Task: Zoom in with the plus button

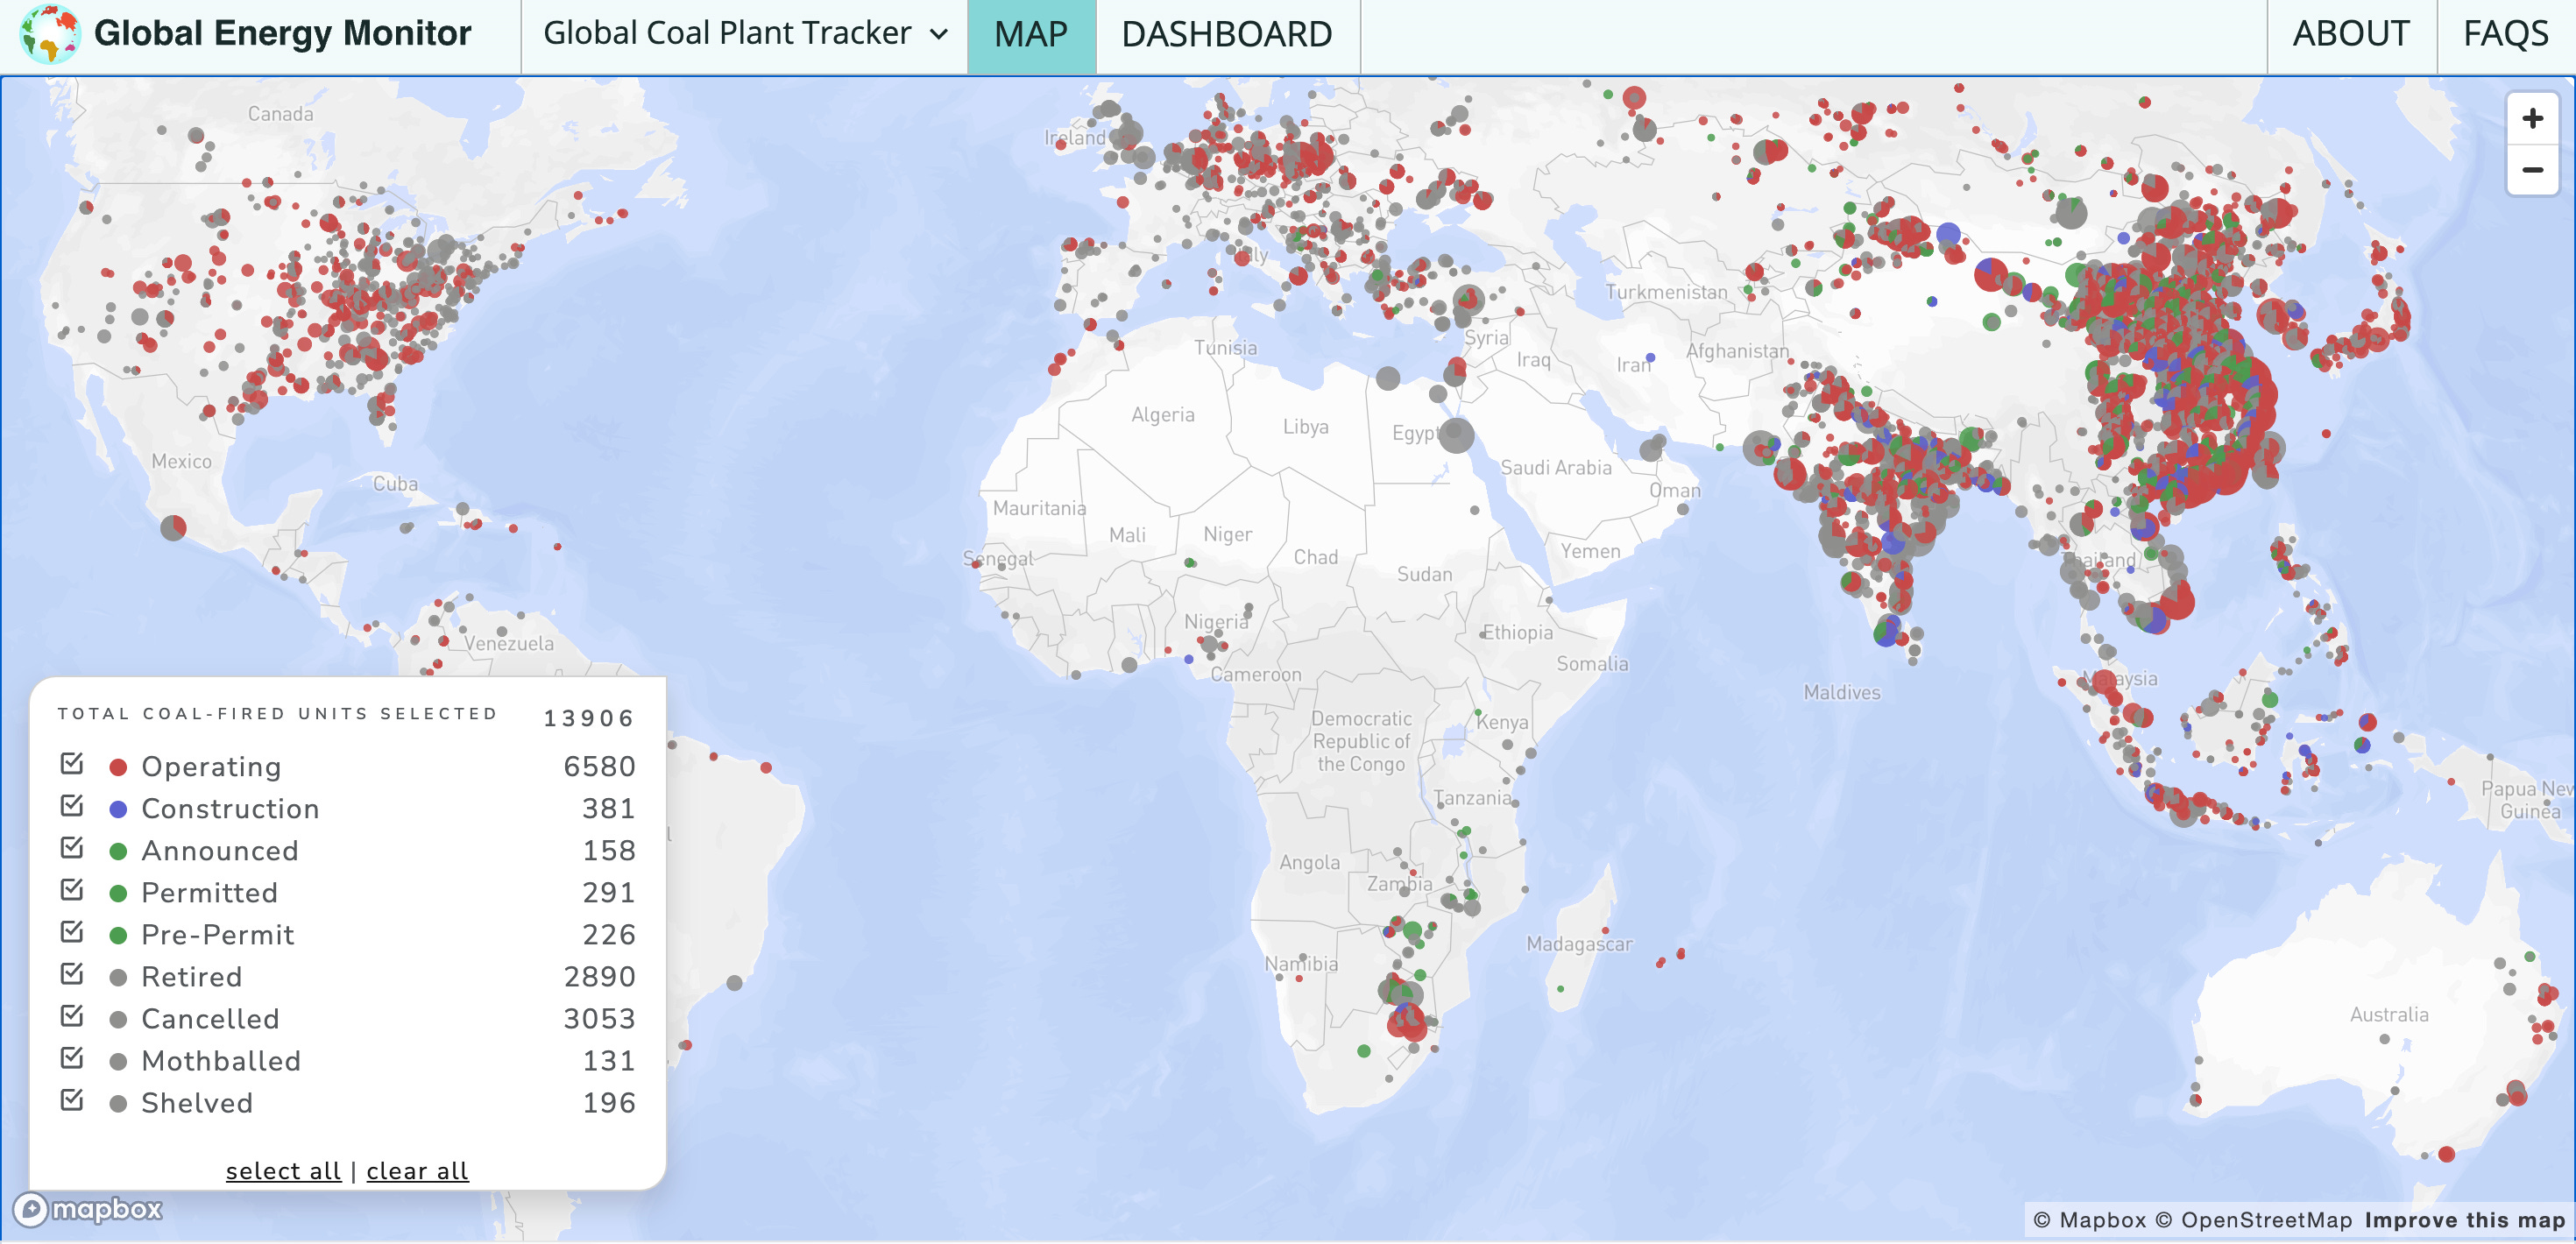Action: 2531,119
